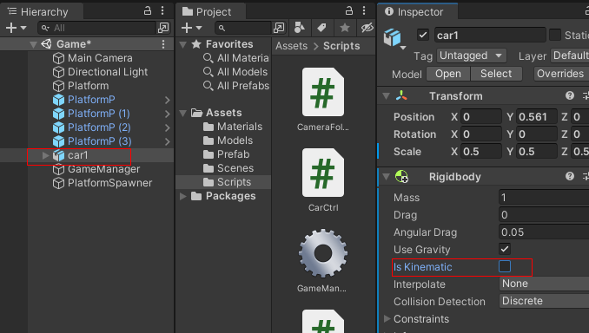Image resolution: width=589 pixels, height=333 pixels.
Task: Open the Scenes folder
Action: 228,168
